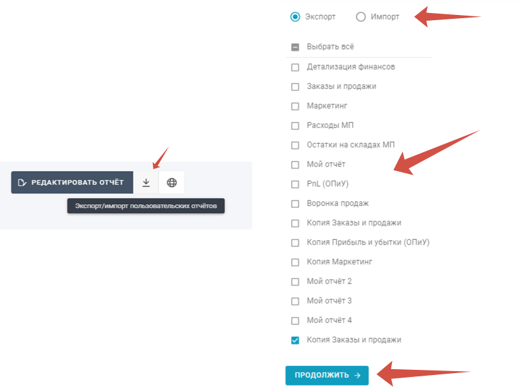Check the Мой отчёт 3 checkbox
Viewport: 520px width, 390px height.
[x=295, y=301]
